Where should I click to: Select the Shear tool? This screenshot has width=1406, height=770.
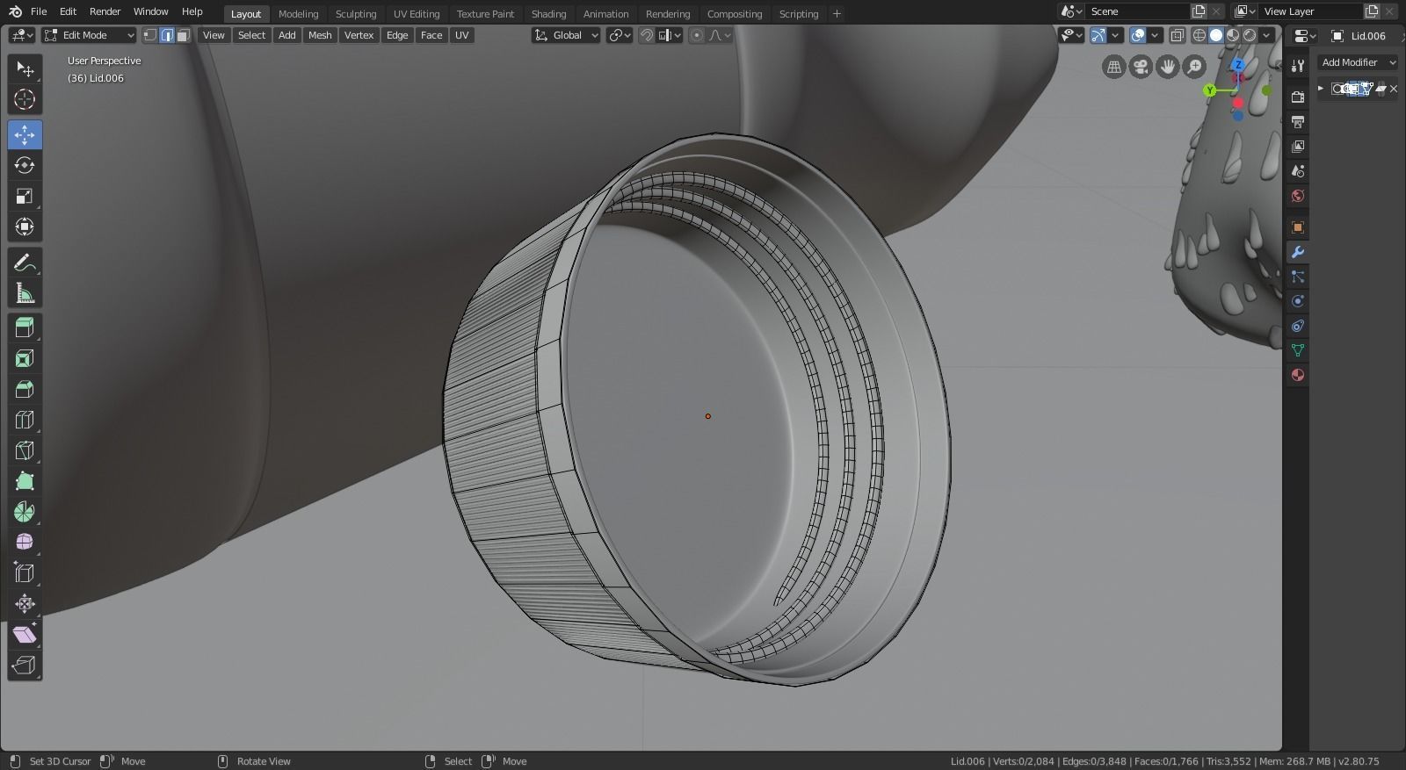click(x=25, y=635)
